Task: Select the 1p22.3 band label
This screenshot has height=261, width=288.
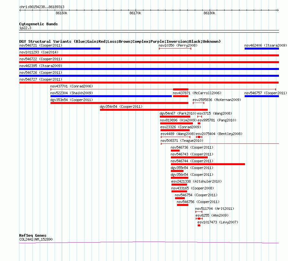Action: point(25,28)
